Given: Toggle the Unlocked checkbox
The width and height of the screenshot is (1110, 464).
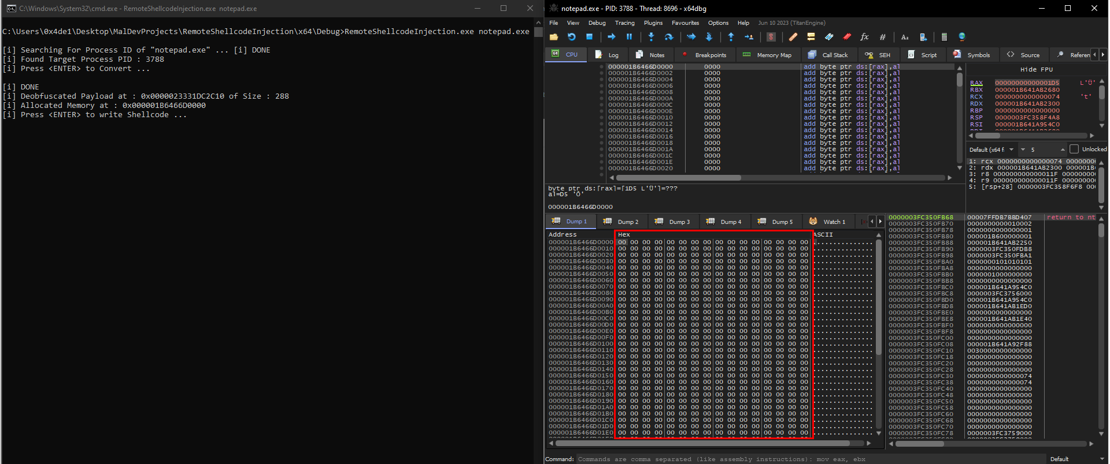Looking at the screenshot, I should tap(1074, 149).
